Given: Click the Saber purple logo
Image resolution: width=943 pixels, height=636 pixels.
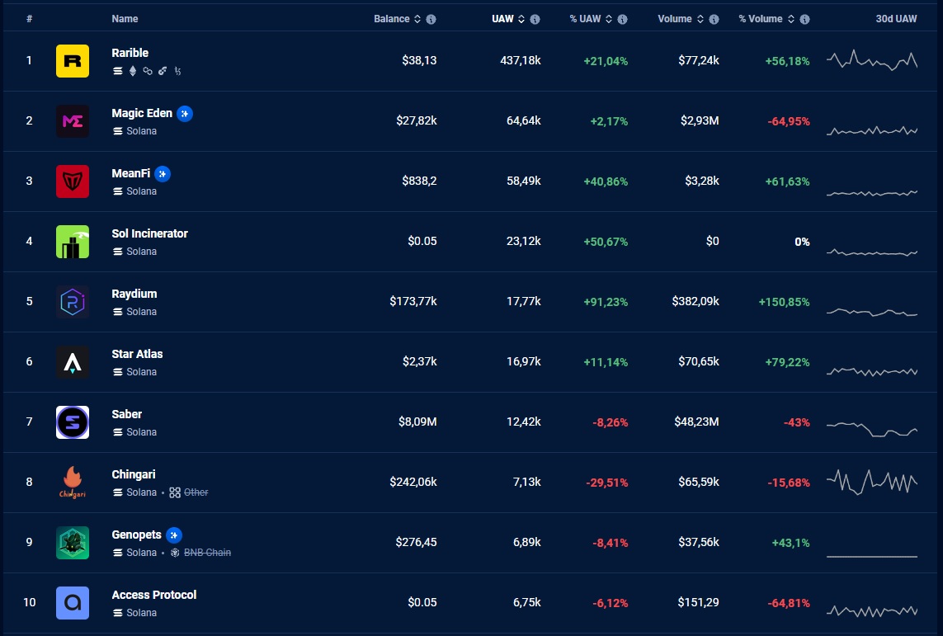Looking at the screenshot, I should pos(73,422).
